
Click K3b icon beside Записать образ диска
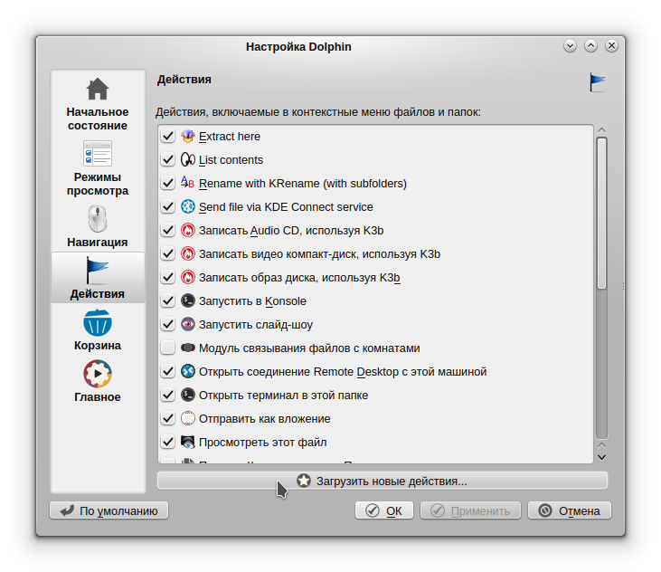pyautogui.click(x=187, y=278)
